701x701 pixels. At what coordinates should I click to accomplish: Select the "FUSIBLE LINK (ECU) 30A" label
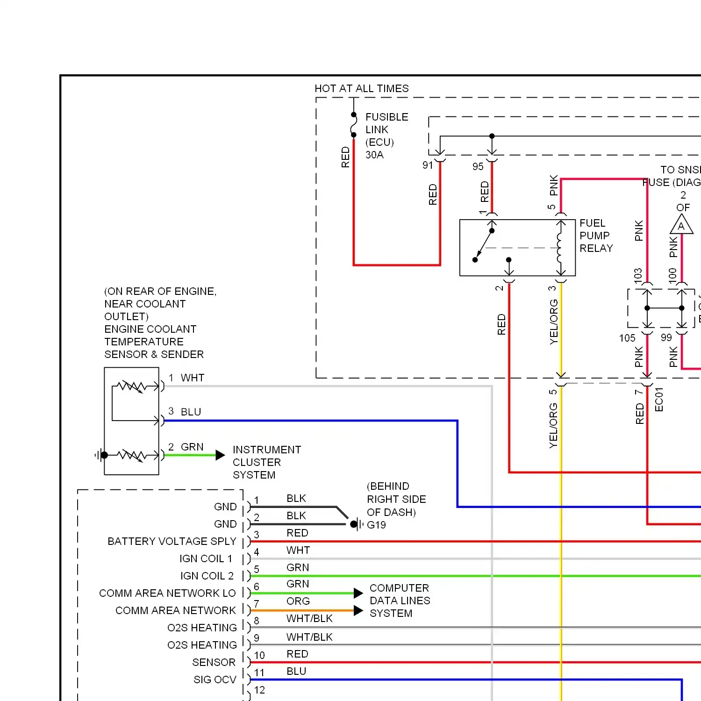click(x=386, y=136)
